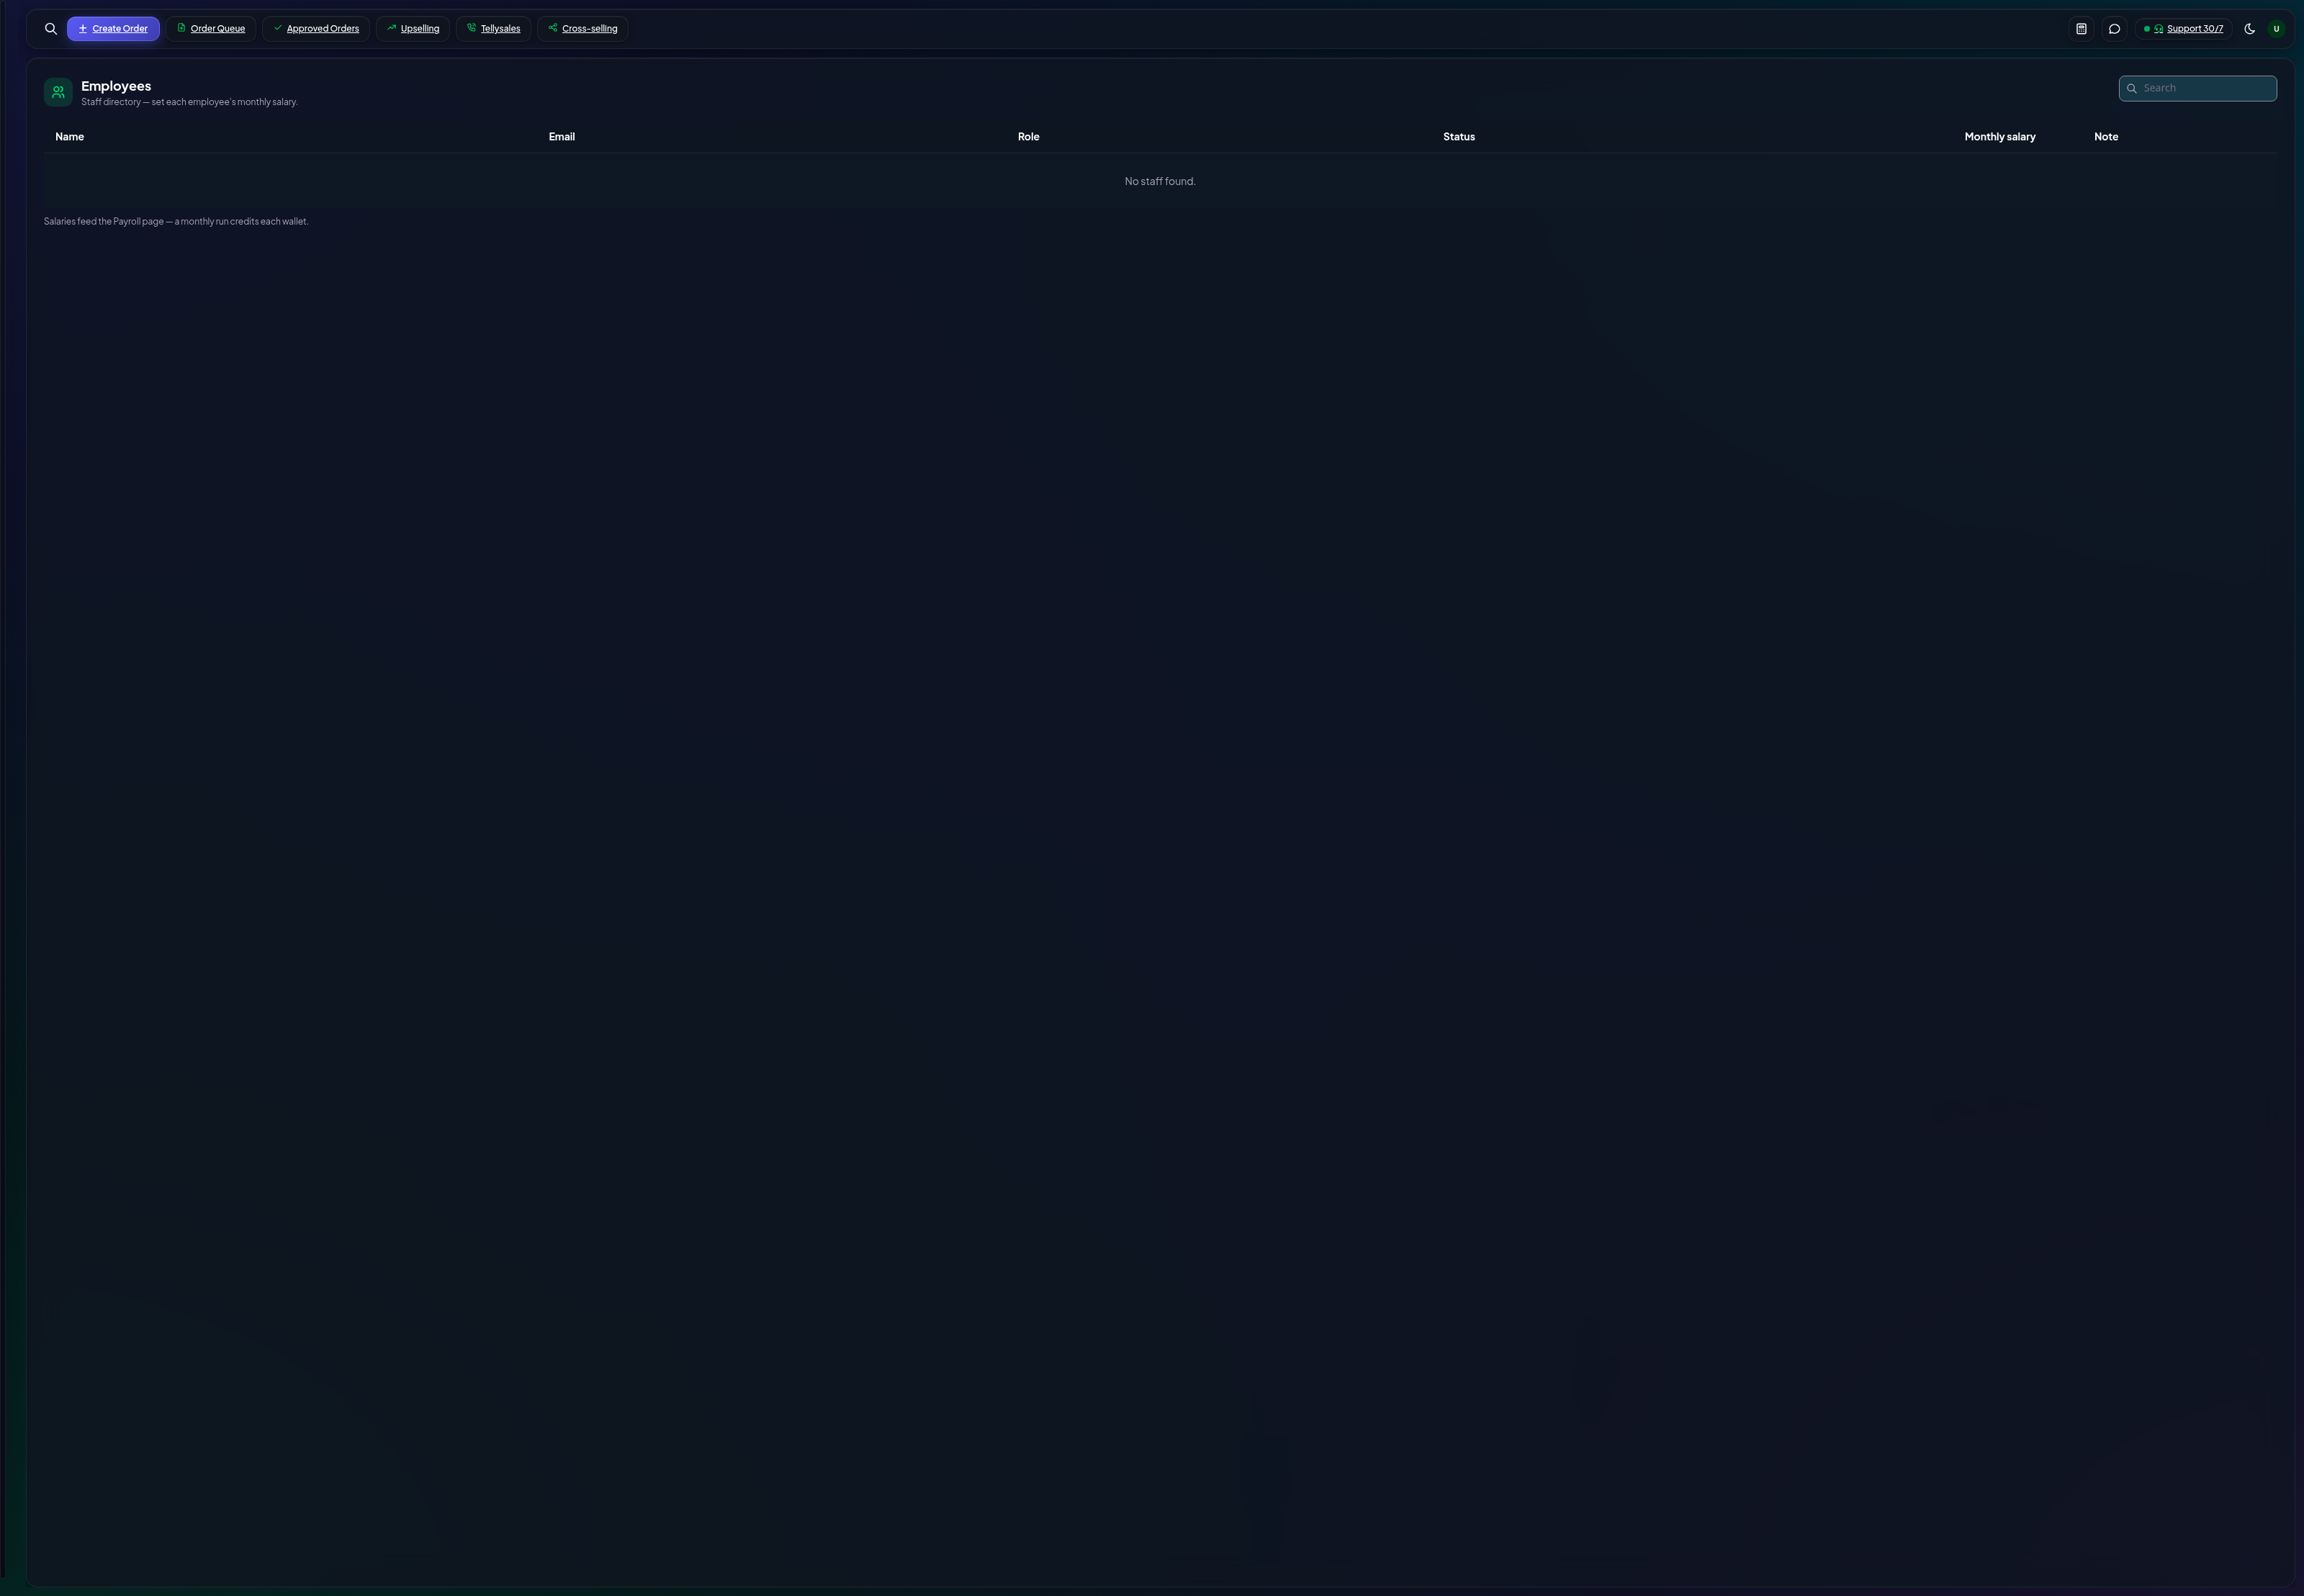2304x1596 pixels.
Task: Open the chat bubble icon
Action: (x=2114, y=29)
